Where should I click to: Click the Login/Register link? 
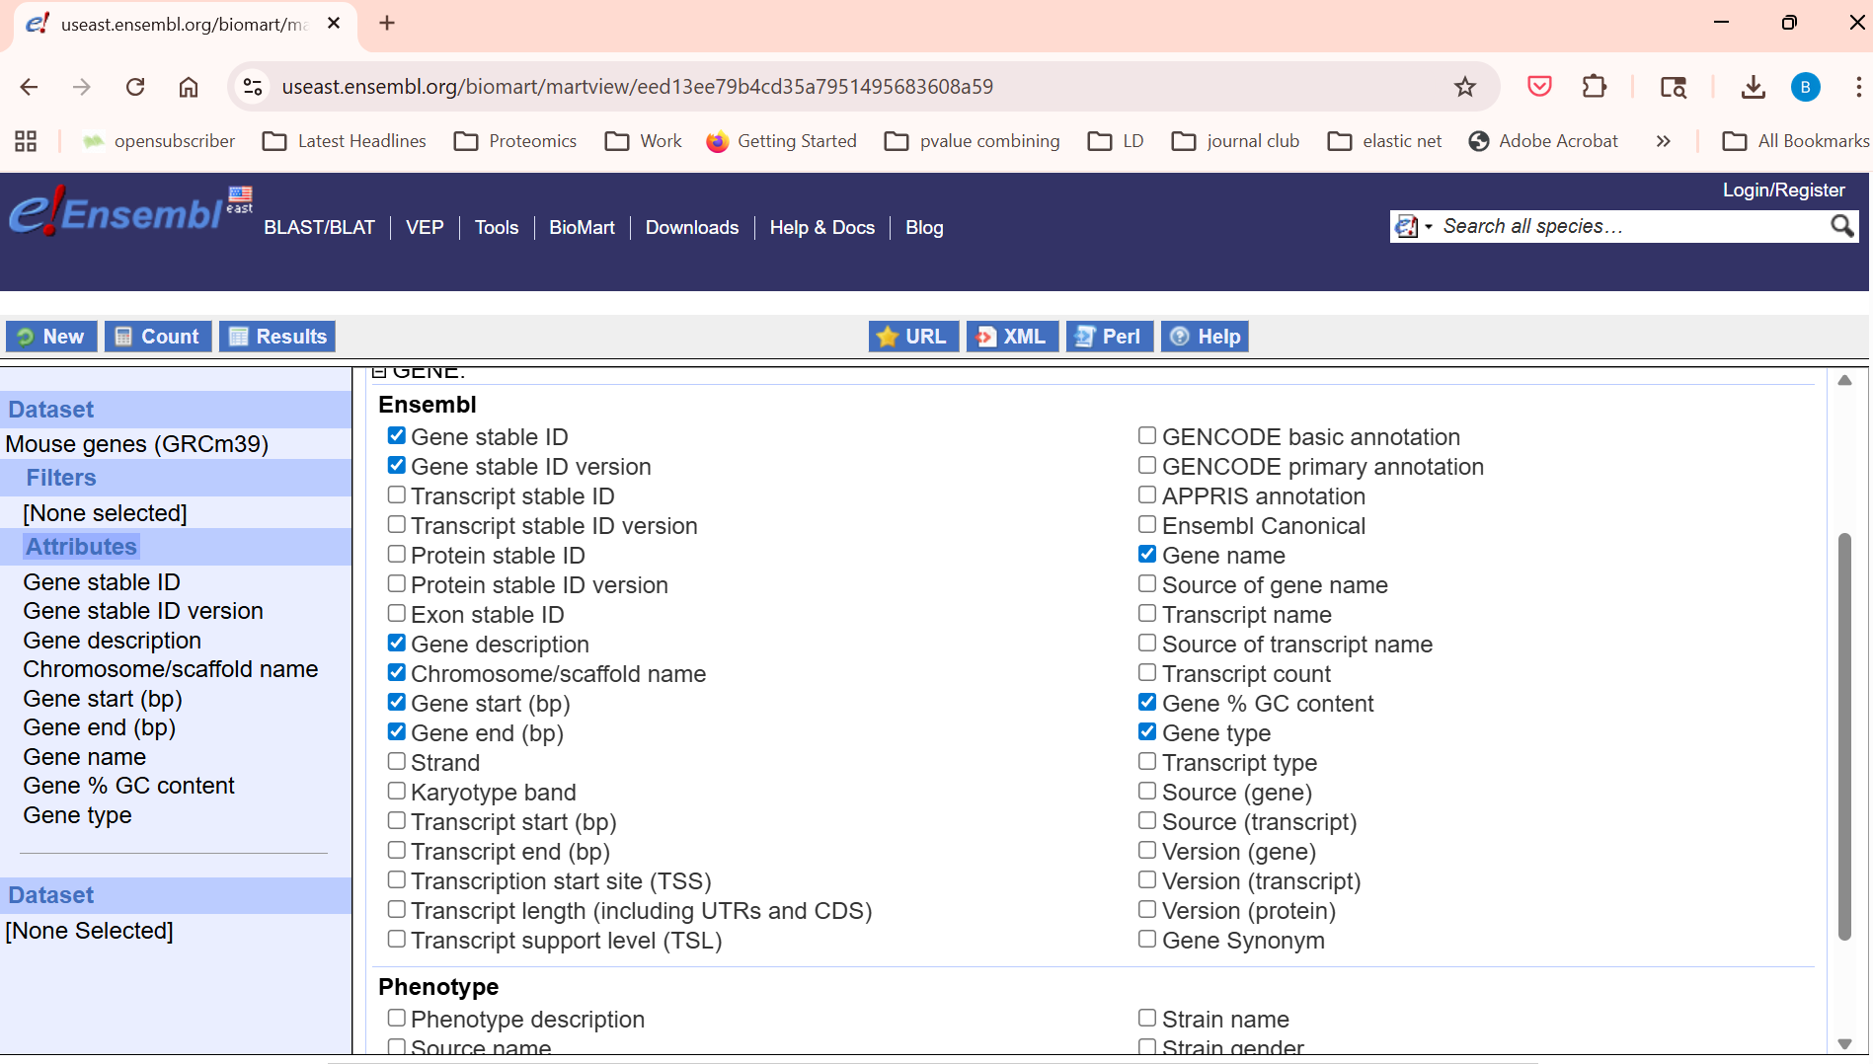click(x=1783, y=190)
